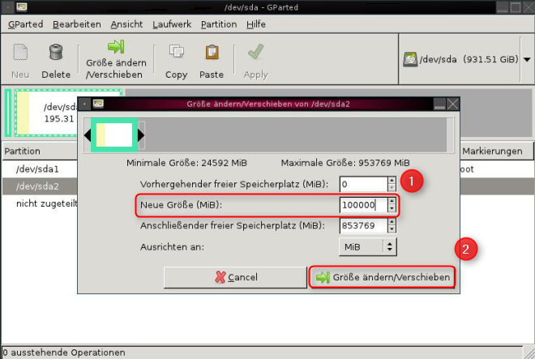535x359 pixels.
Task: Open the Ausrichten an MiB dropdown
Action: pos(368,246)
